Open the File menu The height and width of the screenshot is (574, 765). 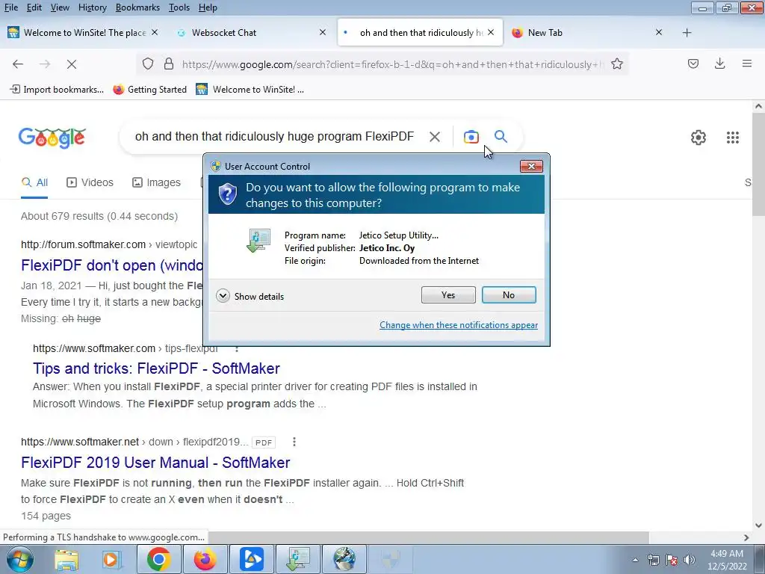tap(10, 7)
